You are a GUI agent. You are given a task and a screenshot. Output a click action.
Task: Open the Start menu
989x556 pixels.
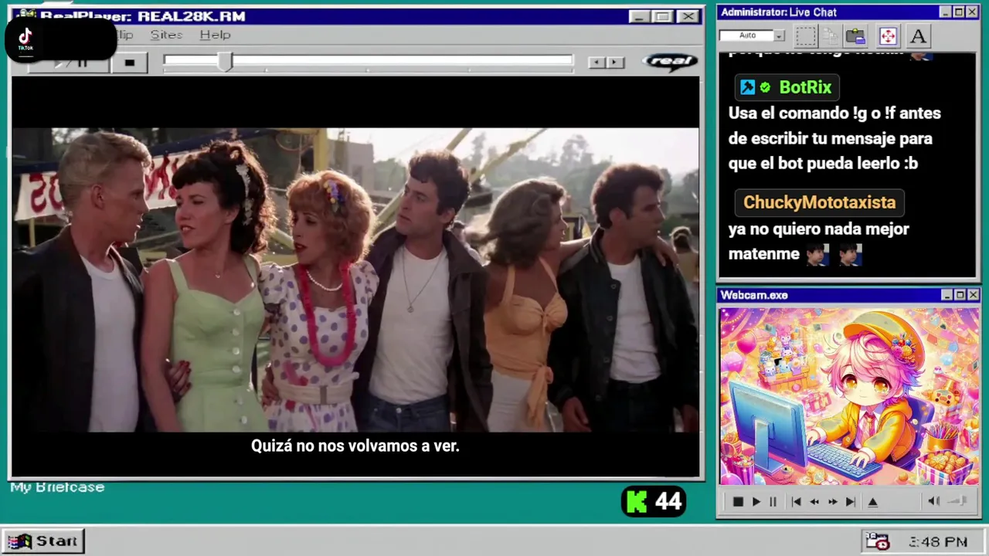pyautogui.click(x=43, y=541)
